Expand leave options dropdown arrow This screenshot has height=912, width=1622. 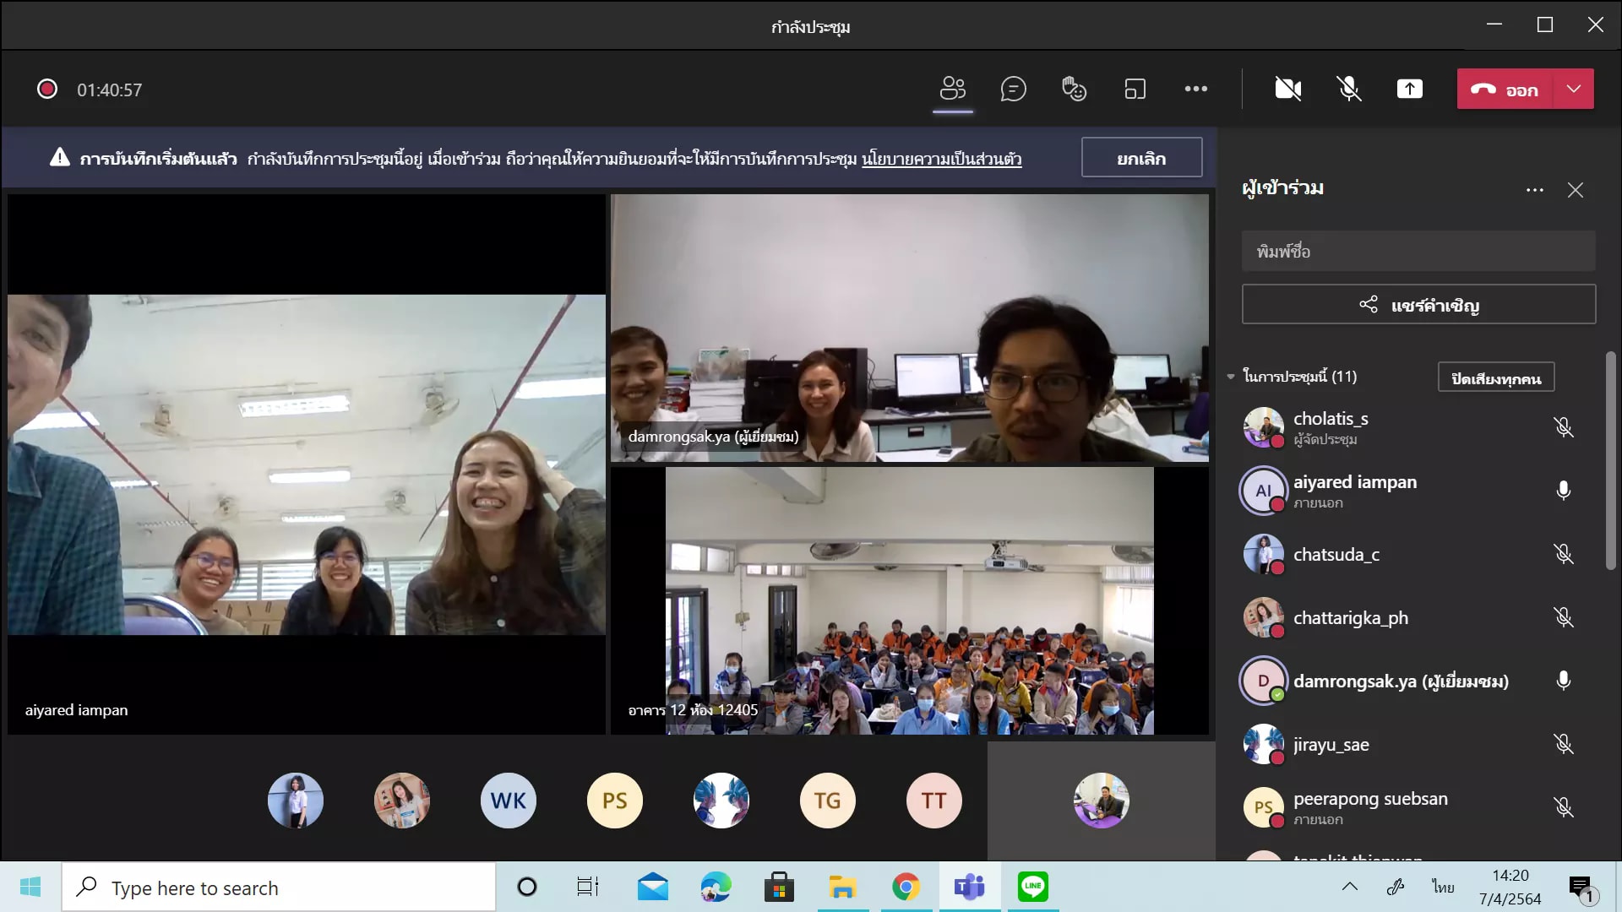tap(1573, 89)
